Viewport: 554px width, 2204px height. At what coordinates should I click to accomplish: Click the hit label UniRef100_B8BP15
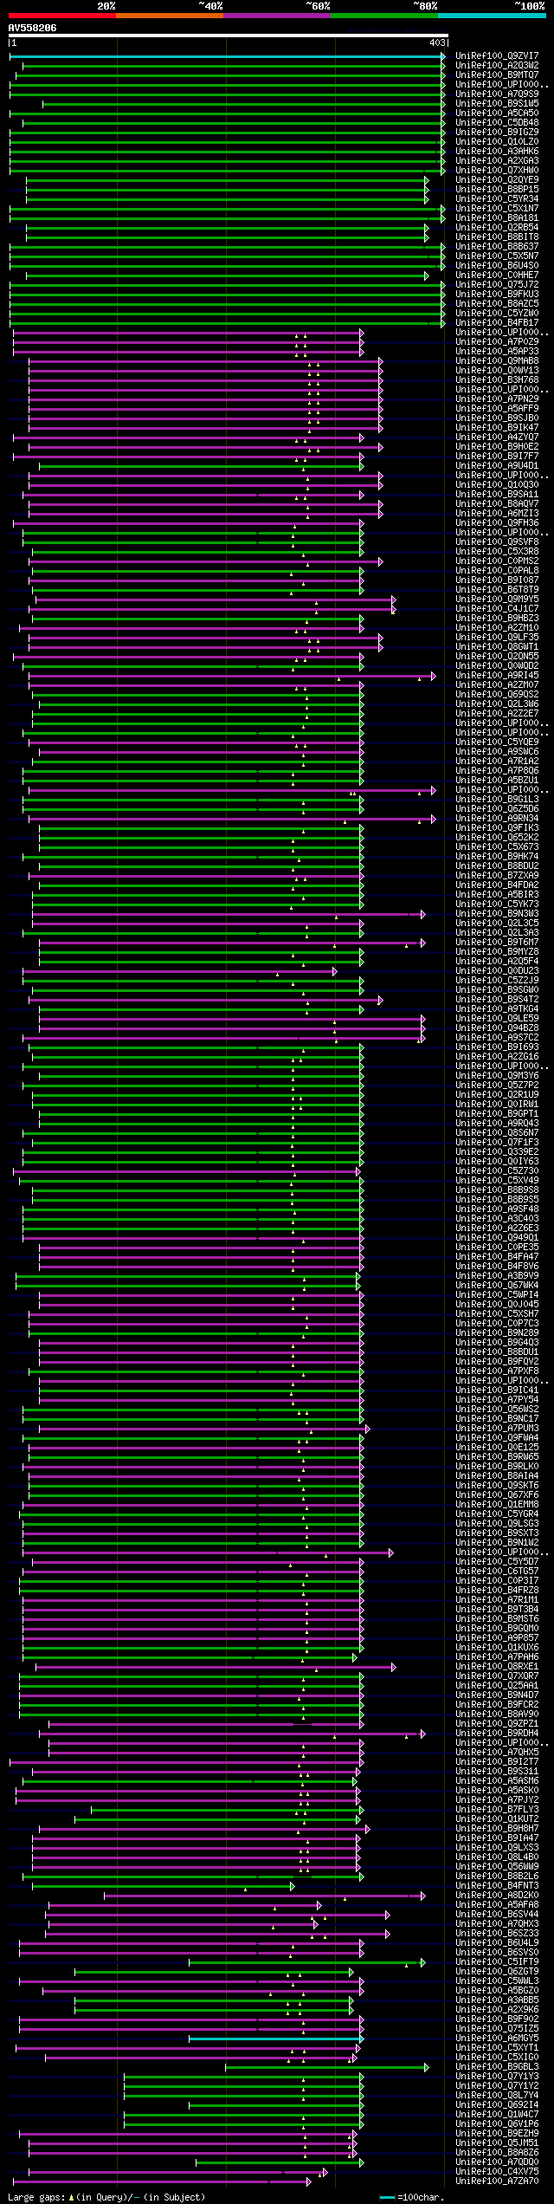pyautogui.click(x=497, y=190)
